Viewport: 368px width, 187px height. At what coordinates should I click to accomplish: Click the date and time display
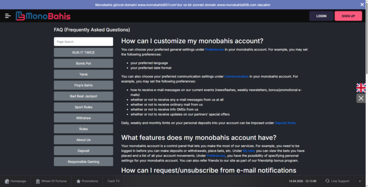[302, 181]
